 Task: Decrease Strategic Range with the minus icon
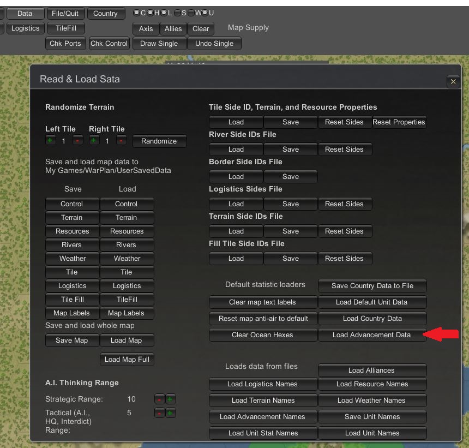159,399
